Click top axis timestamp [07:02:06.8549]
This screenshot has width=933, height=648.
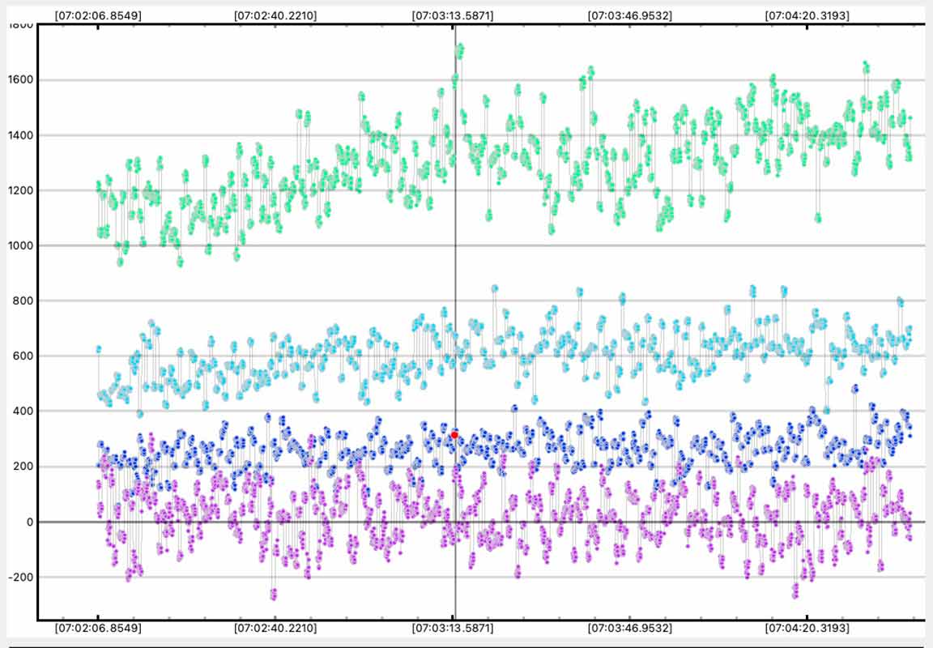coord(98,15)
